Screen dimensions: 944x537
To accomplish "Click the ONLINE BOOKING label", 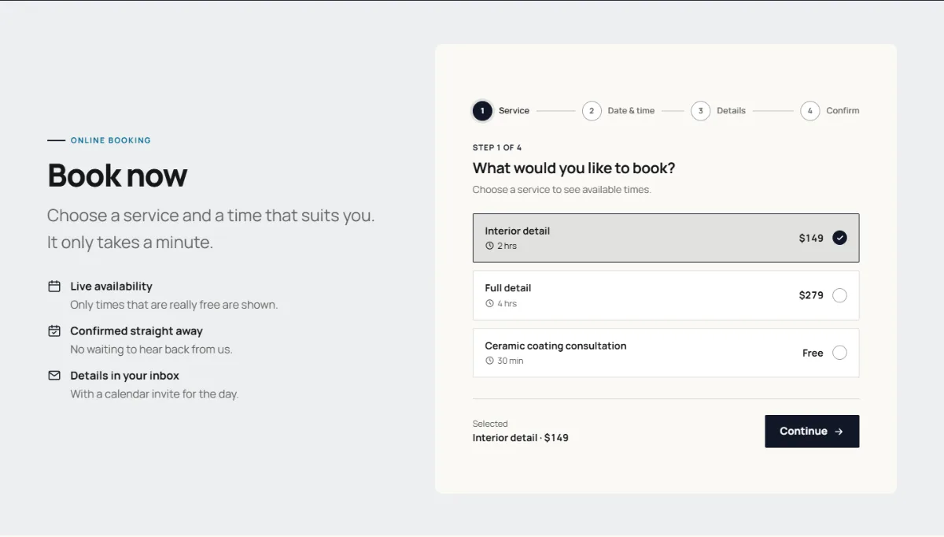I will pos(111,140).
